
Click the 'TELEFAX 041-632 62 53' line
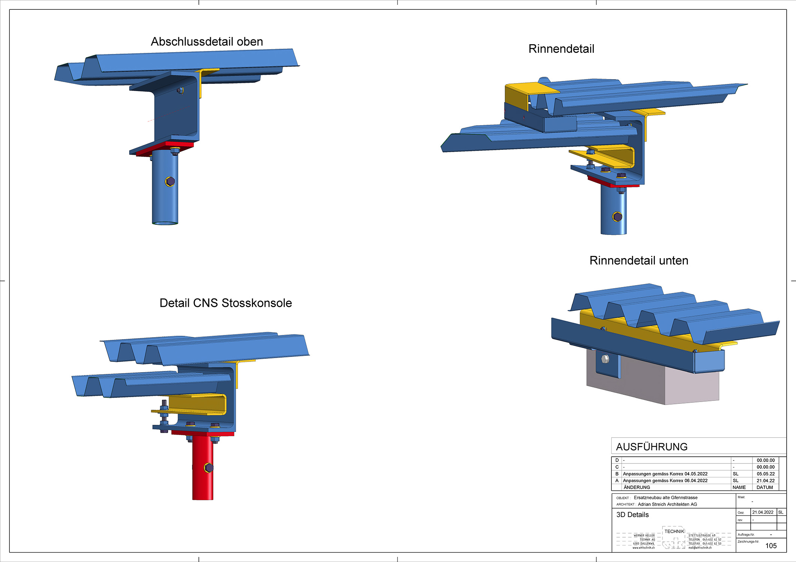click(x=705, y=544)
